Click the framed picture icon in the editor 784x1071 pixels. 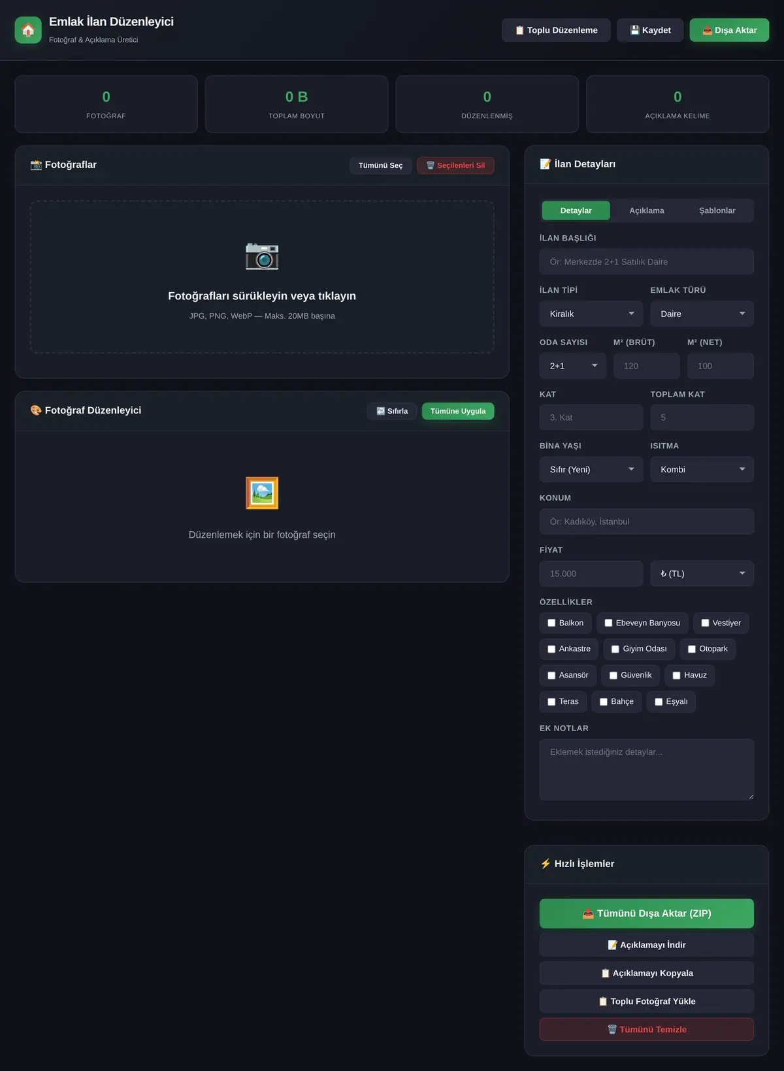pyautogui.click(x=262, y=493)
